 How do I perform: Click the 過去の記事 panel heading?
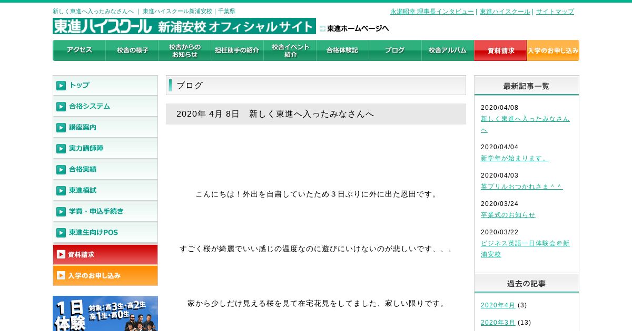point(527,283)
